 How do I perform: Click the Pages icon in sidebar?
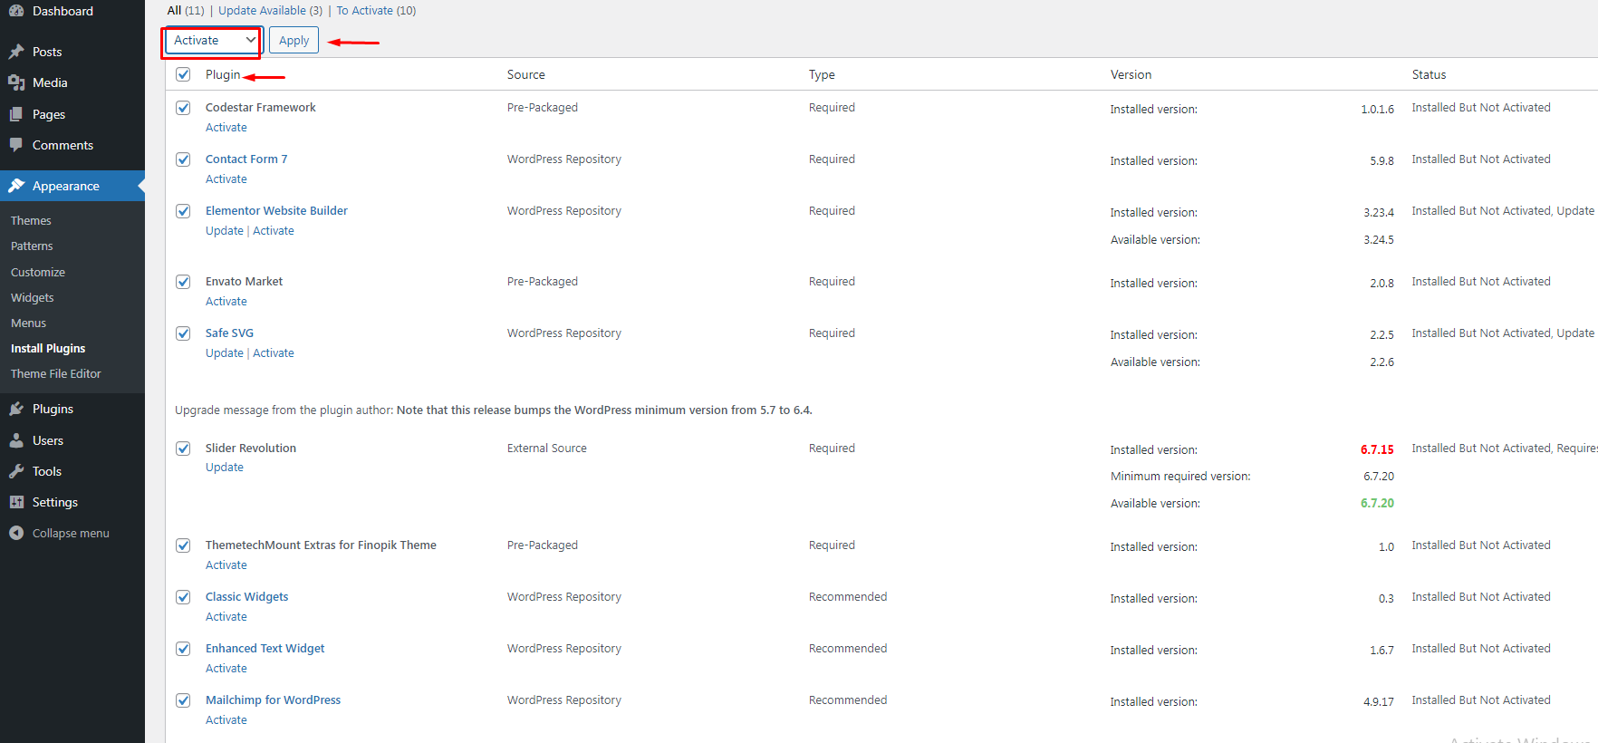(16, 114)
